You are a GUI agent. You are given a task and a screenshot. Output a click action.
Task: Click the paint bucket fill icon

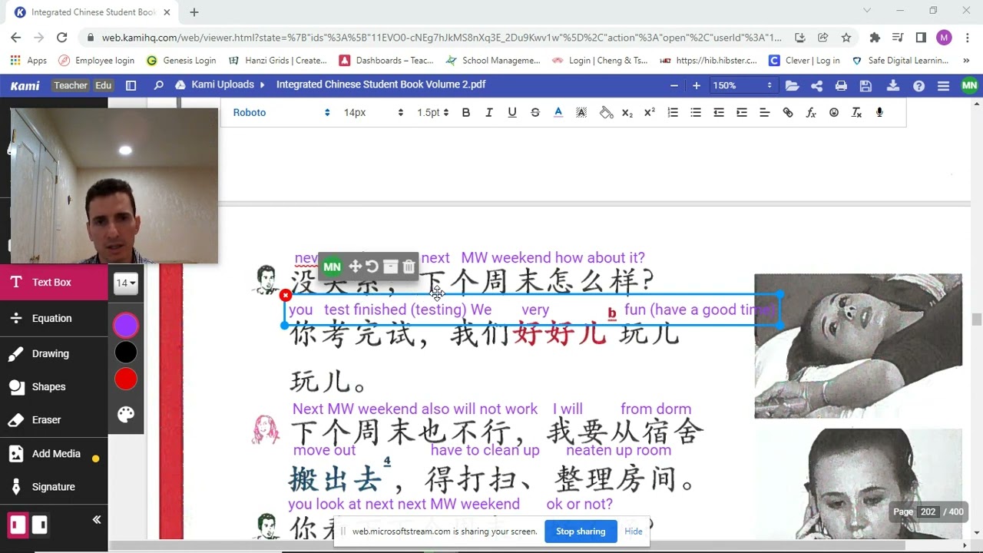(606, 113)
